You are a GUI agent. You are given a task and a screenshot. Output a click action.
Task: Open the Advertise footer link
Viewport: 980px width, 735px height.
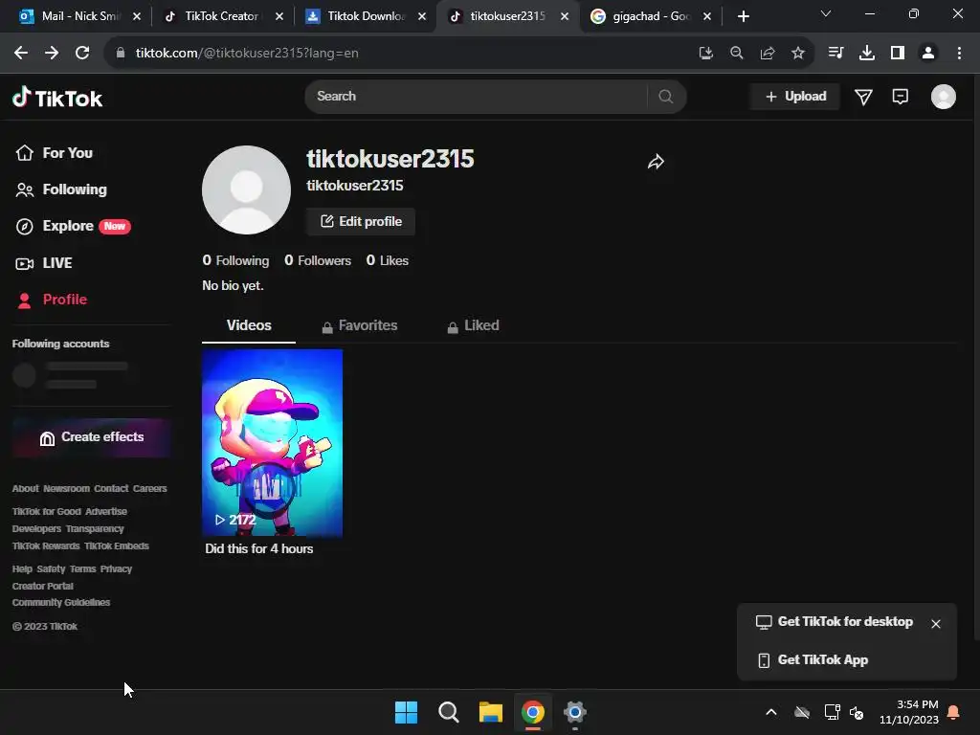106,511
